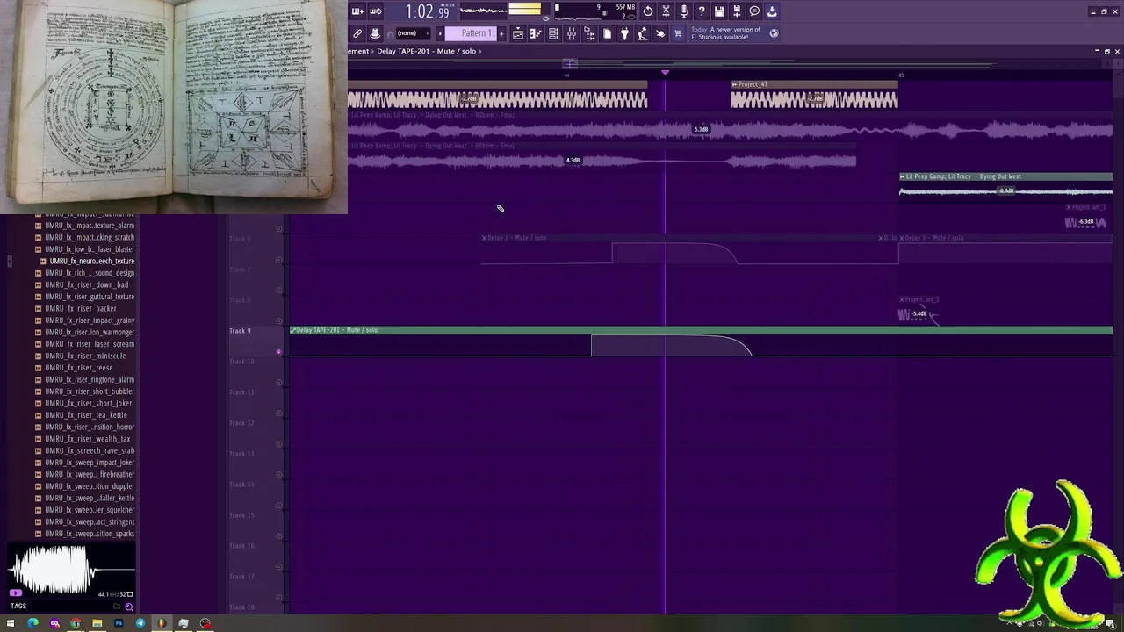
Task: Toggle the mute dot for Track 14
Action: pyautogui.click(x=279, y=506)
